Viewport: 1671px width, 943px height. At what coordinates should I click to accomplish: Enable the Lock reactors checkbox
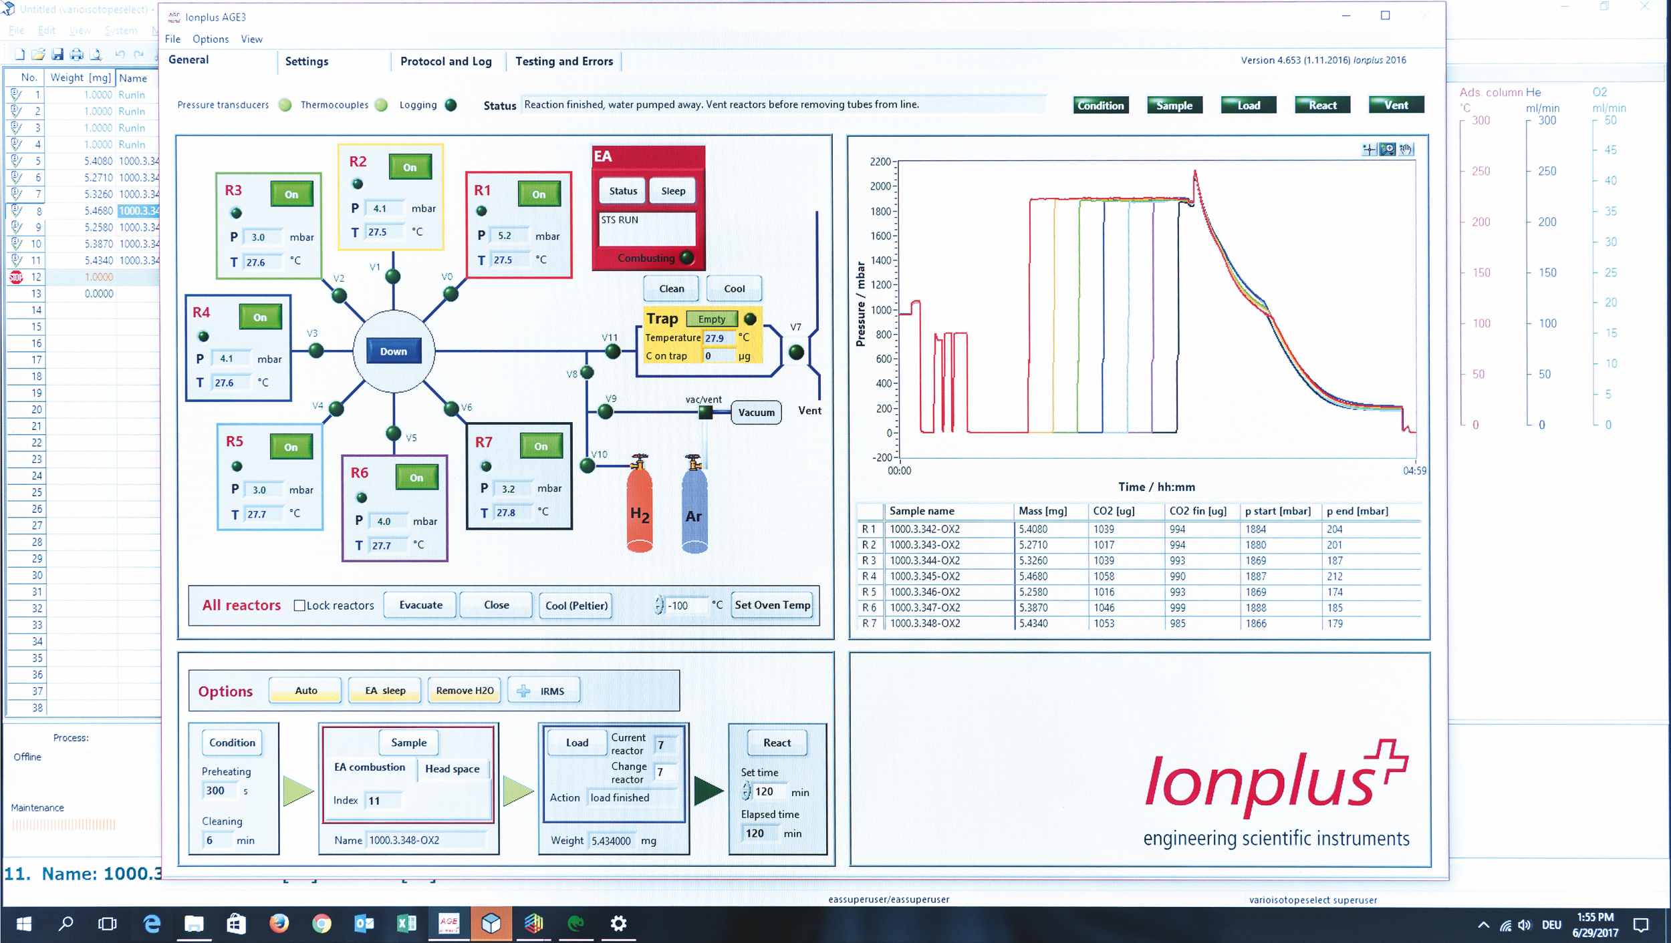pos(298,605)
